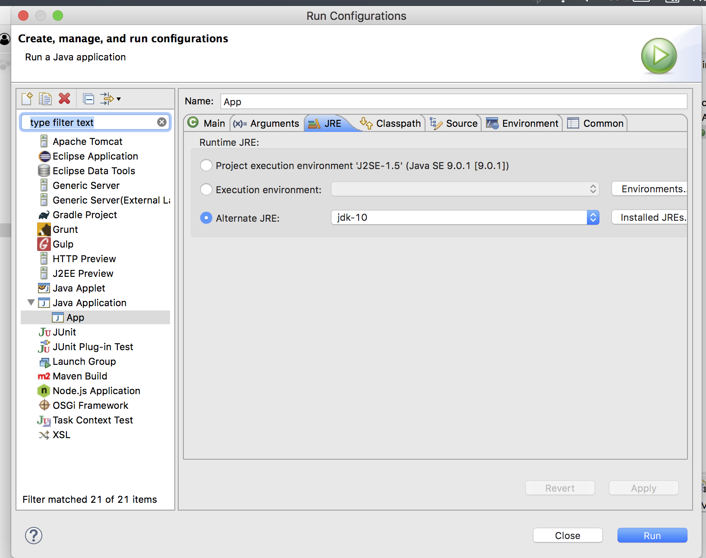Image resolution: width=706 pixels, height=558 pixels.
Task: Select the Eclipse Data Tools icon
Action: click(44, 171)
